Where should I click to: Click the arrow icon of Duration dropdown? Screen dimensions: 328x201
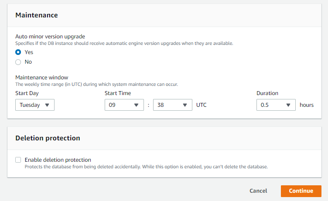[x=288, y=105]
